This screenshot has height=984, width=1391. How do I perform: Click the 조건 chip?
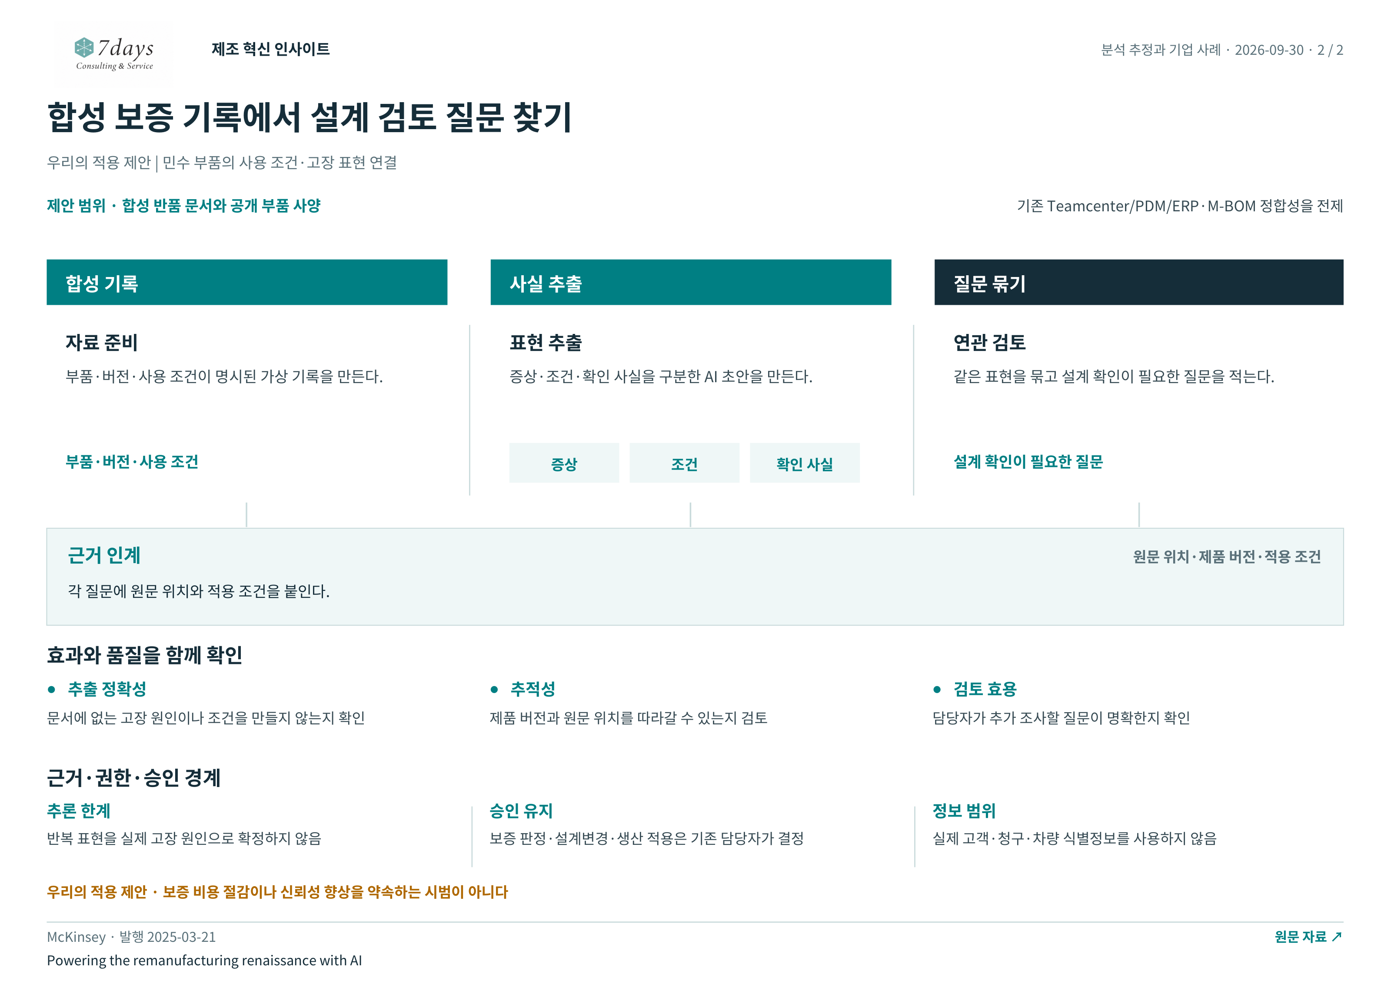click(x=684, y=464)
